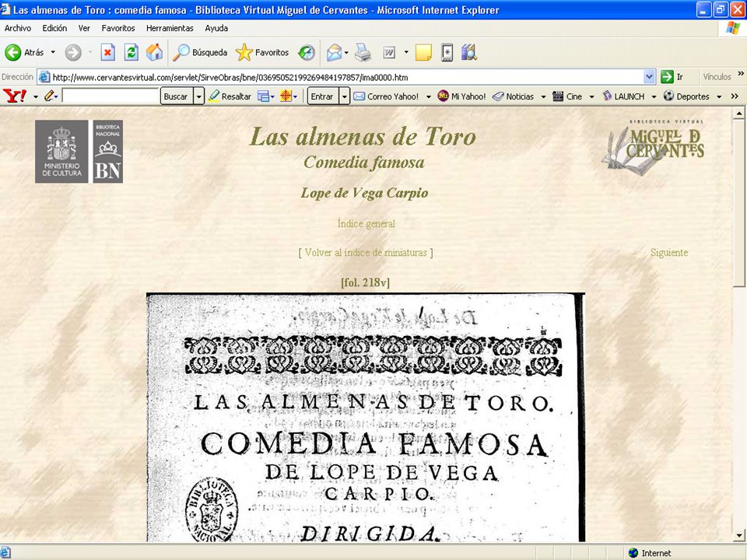
Task: Click the Internet zone status indicator
Action: [649, 553]
